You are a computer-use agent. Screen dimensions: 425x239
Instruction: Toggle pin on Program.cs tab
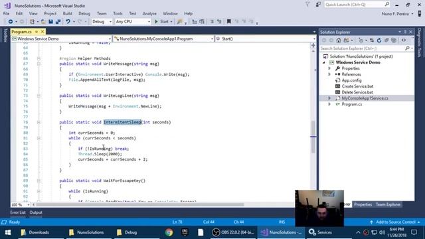click(37, 32)
